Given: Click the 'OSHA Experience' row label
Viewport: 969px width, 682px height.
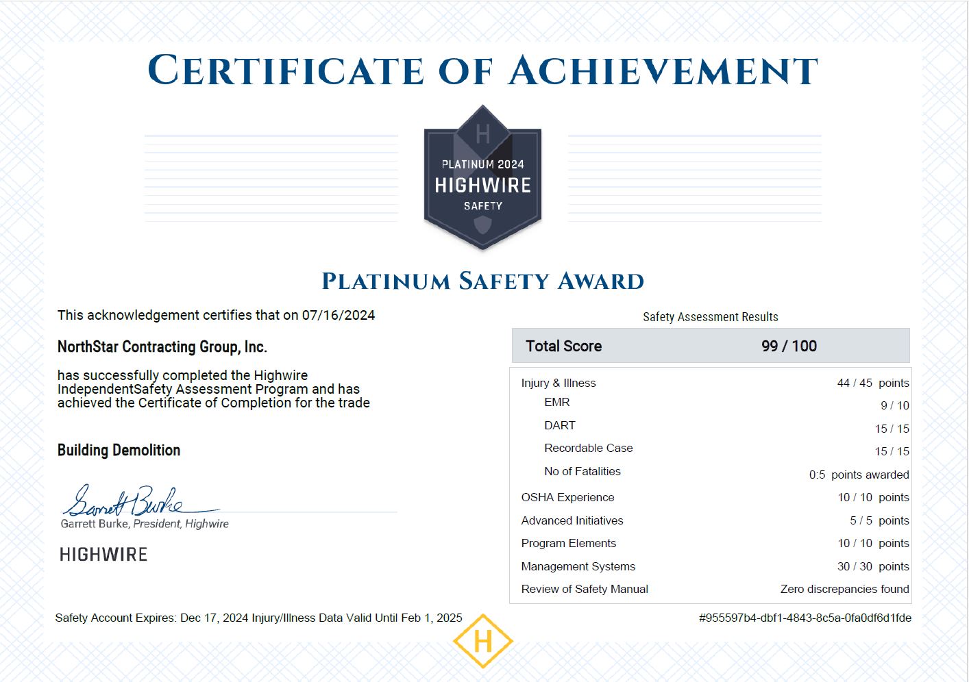Looking at the screenshot, I should click(567, 497).
